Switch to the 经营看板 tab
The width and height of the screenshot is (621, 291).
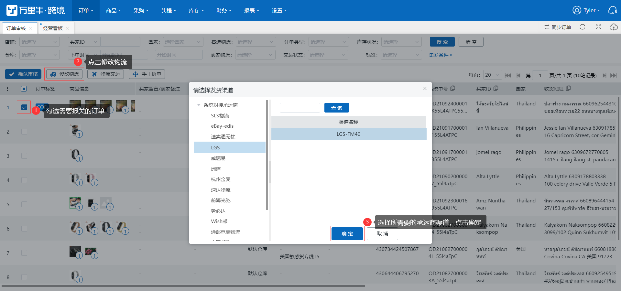point(53,28)
